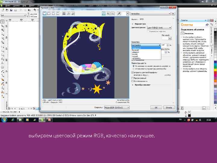
Task: Select the Zoom tool in toolbox
Action: [x=2, y=34]
